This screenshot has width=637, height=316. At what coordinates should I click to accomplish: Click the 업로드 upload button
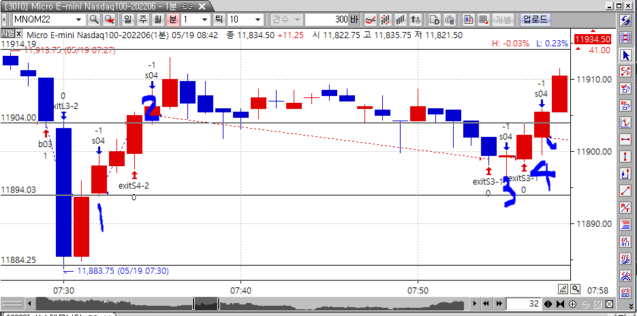click(x=534, y=19)
